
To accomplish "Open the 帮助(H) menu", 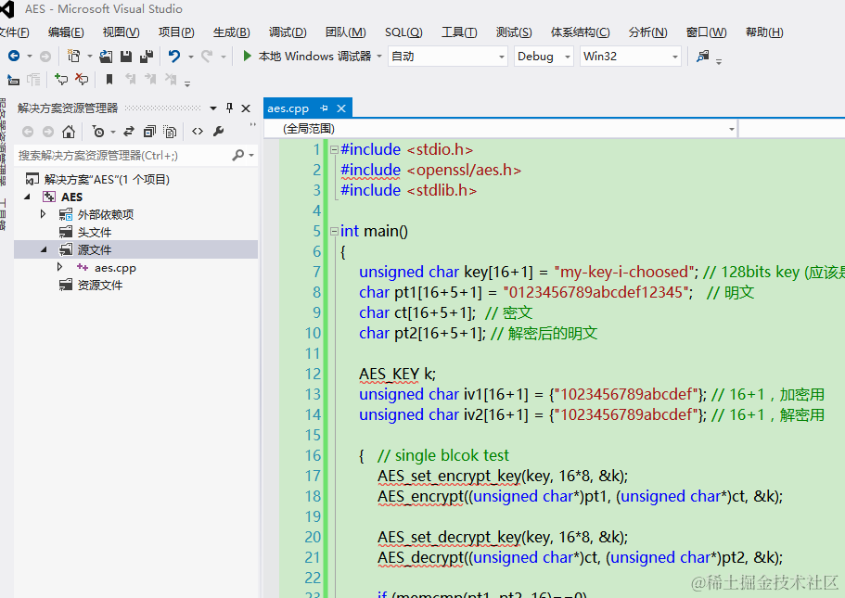I will pos(764,32).
